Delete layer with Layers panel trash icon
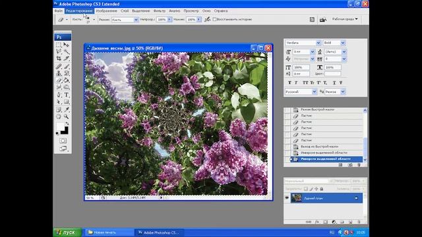 point(359,222)
